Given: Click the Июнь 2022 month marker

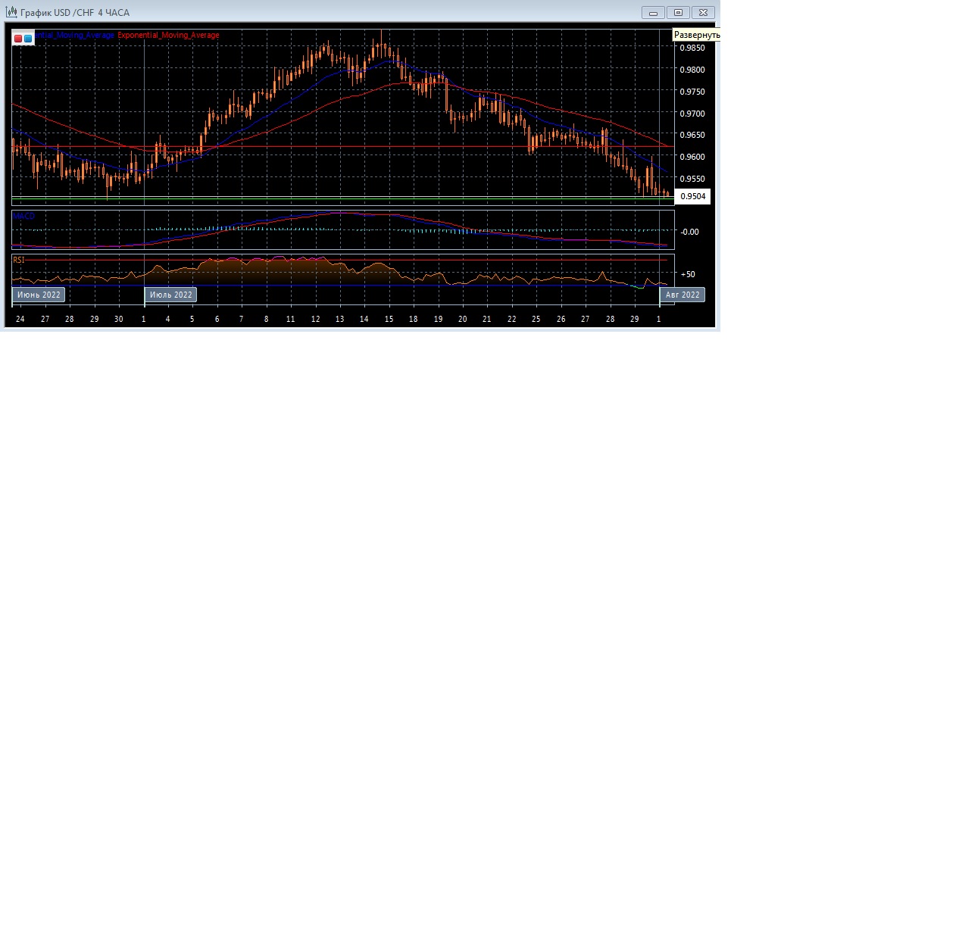Looking at the screenshot, I should point(39,295).
